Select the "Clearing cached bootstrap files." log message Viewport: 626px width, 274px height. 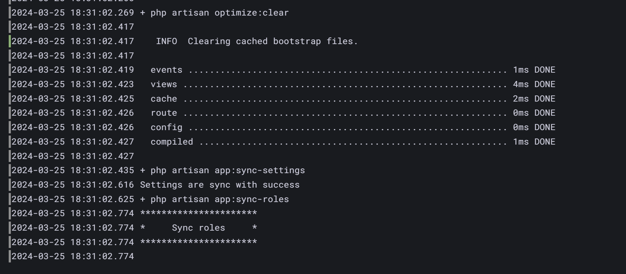coord(273,42)
